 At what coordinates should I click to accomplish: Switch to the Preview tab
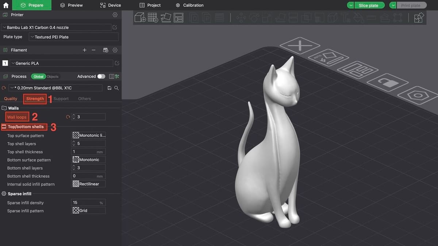coord(71,5)
